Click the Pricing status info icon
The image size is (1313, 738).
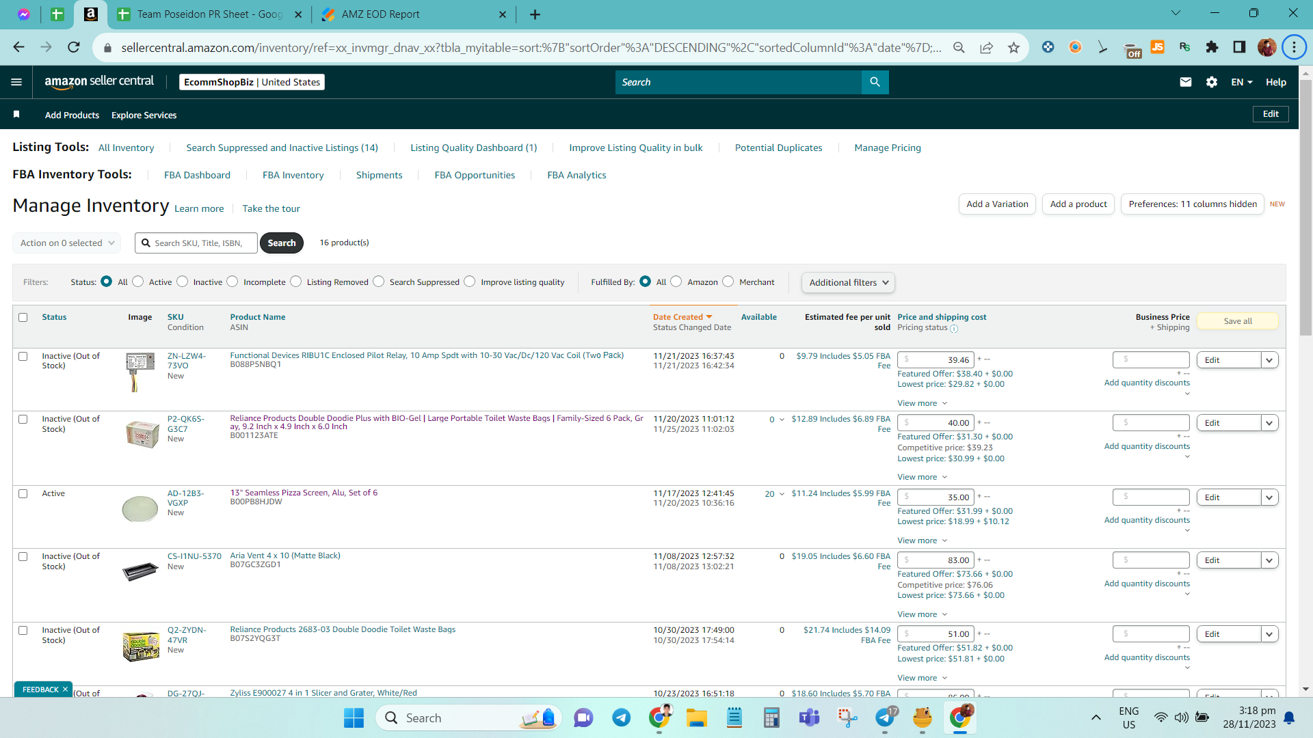pos(954,329)
